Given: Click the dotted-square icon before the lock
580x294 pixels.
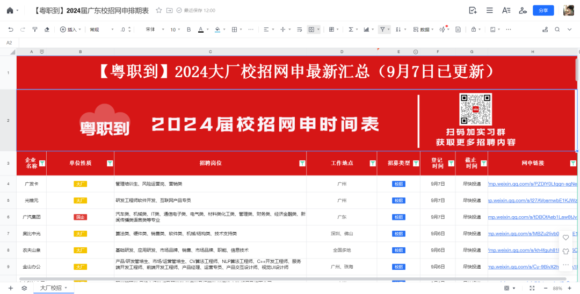Looking at the screenshot, I should tap(458, 30).
